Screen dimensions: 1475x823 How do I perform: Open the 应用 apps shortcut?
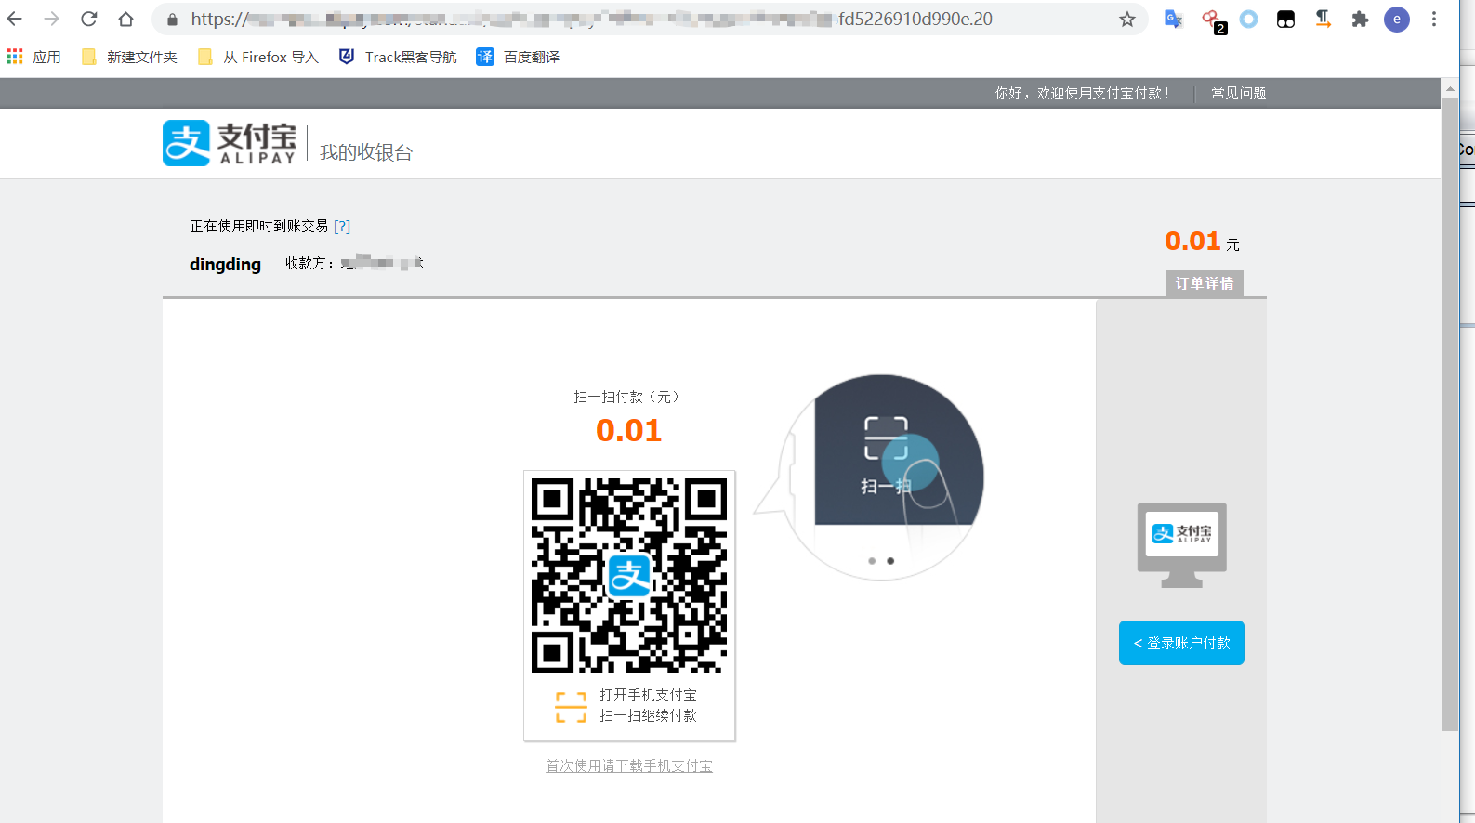tap(34, 57)
